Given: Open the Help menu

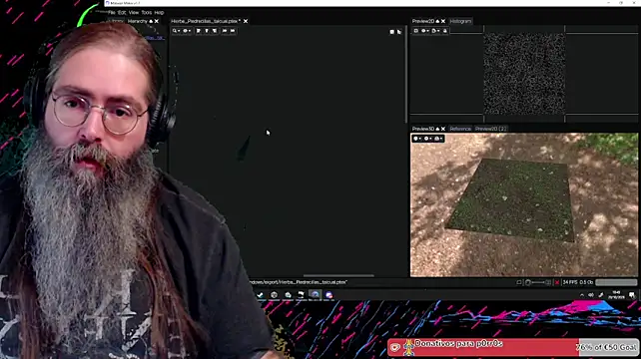Looking at the screenshot, I should coord(159,13).
